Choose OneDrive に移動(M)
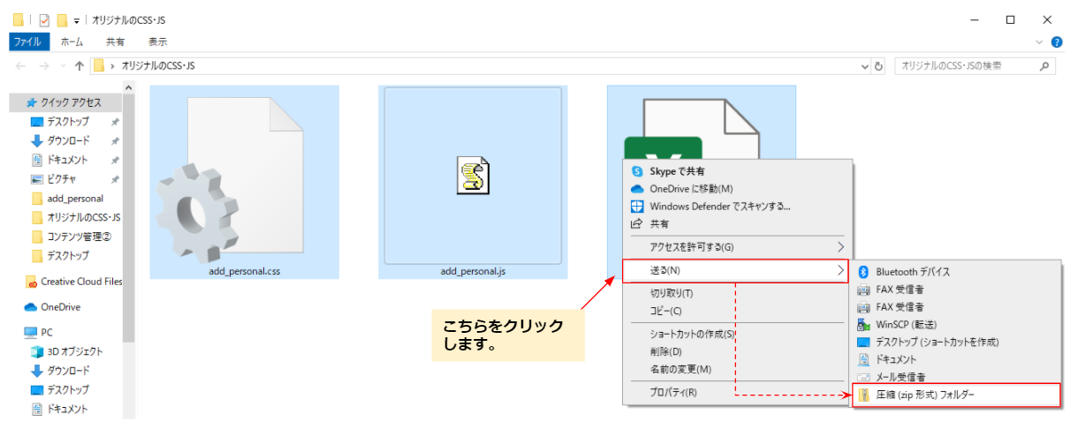The height and width of the screenshot is (437, 1078). click(x=735, y=189)
